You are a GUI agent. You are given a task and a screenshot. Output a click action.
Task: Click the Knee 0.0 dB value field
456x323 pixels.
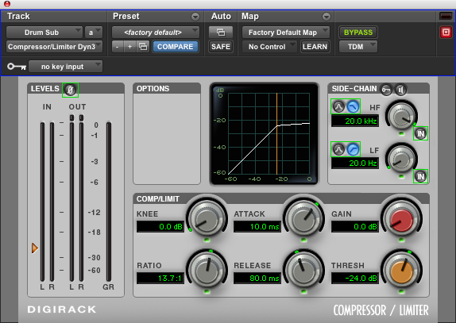pos(160,226)
